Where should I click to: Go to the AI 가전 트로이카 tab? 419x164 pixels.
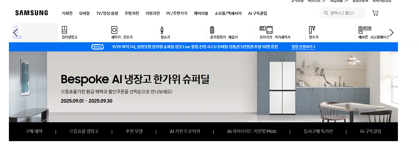tap(185, 131)
